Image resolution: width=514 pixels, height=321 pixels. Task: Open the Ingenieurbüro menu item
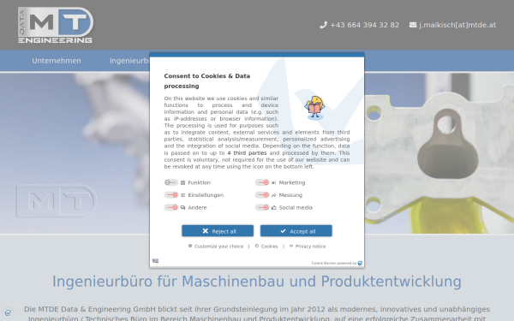point(129,61)
